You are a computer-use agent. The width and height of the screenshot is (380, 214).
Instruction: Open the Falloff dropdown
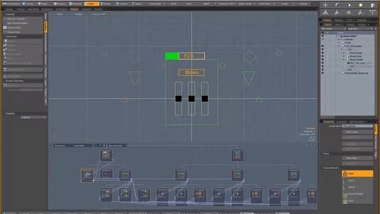(x=208, y=4)
